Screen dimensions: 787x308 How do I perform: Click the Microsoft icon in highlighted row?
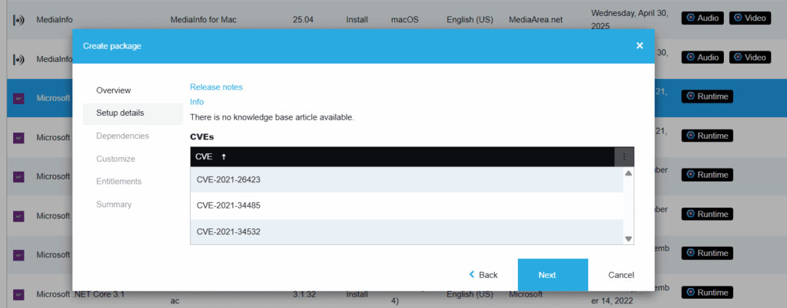[x=19, y=97]
